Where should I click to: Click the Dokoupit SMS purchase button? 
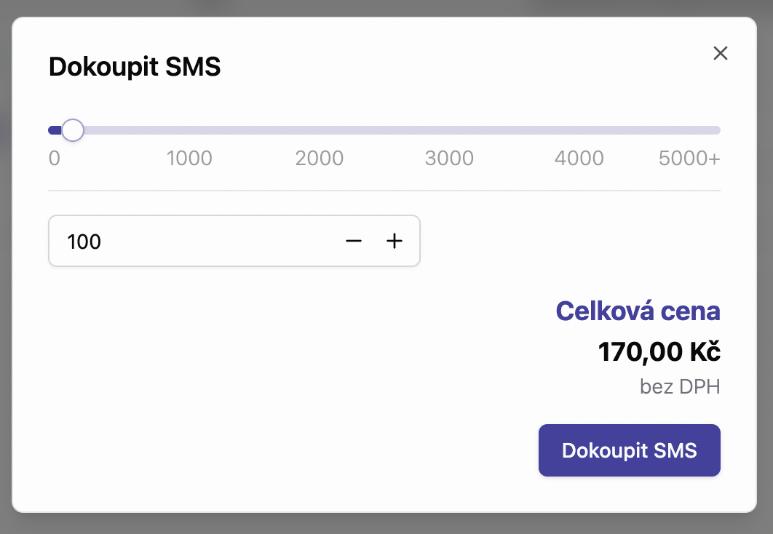[x=629, y=450]
